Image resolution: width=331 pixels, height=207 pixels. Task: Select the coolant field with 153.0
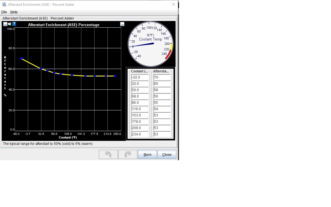click(140, 115)
